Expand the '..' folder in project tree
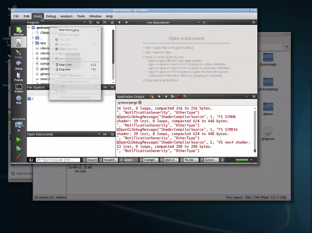 (33, 38)
